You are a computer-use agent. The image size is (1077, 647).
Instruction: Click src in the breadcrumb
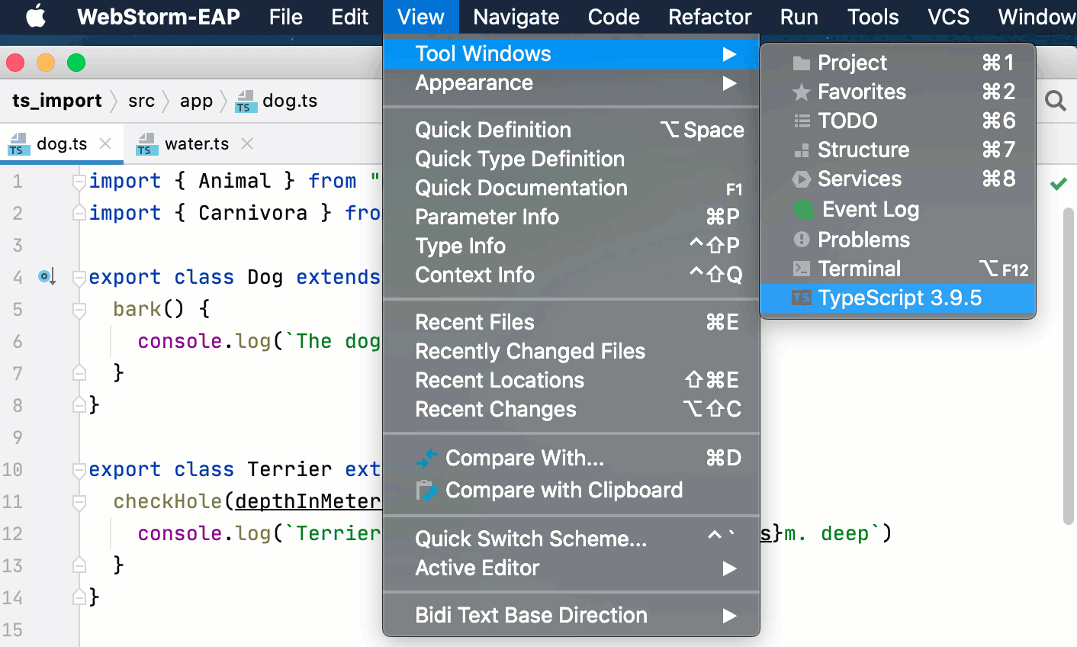coord(141,101)
